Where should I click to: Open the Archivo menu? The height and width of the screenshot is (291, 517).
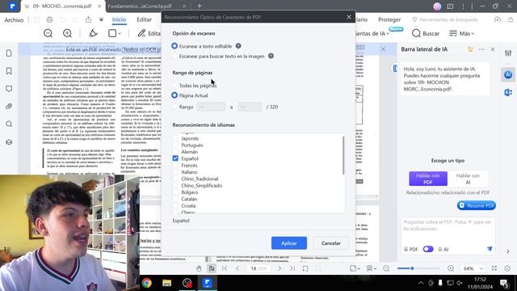[14, 19]
